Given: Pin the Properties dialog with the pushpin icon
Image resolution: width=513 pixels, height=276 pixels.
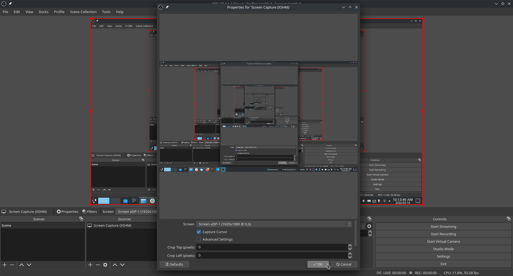Looking at the screenshot, I should click(167, 7).
